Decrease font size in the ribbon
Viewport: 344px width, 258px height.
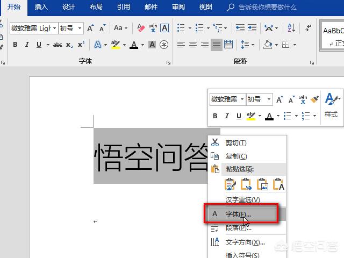coord(103,28)
